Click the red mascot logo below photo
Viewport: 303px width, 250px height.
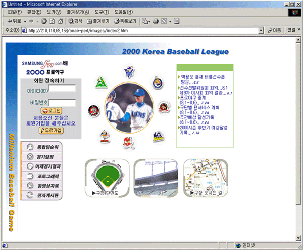point(129,143)
